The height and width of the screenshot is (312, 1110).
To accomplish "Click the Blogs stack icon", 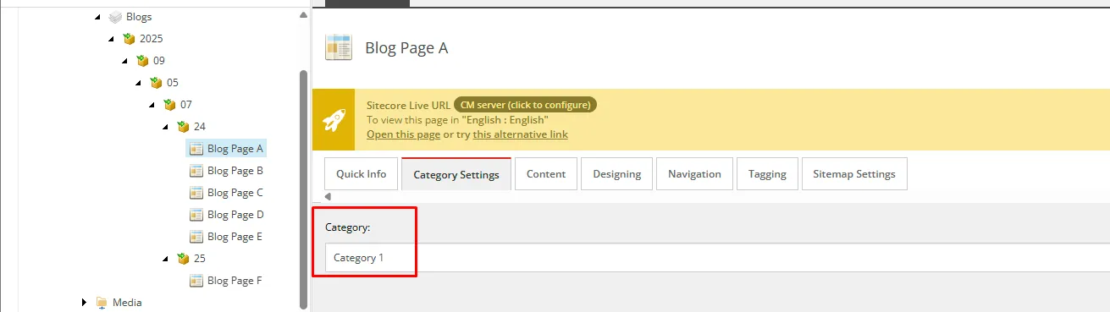I will (x=116, y=17).
